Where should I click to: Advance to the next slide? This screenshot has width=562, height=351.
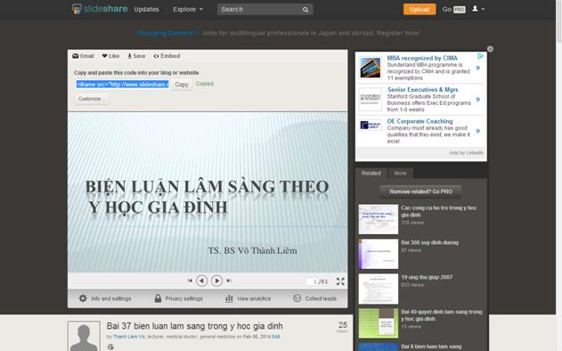216,281
